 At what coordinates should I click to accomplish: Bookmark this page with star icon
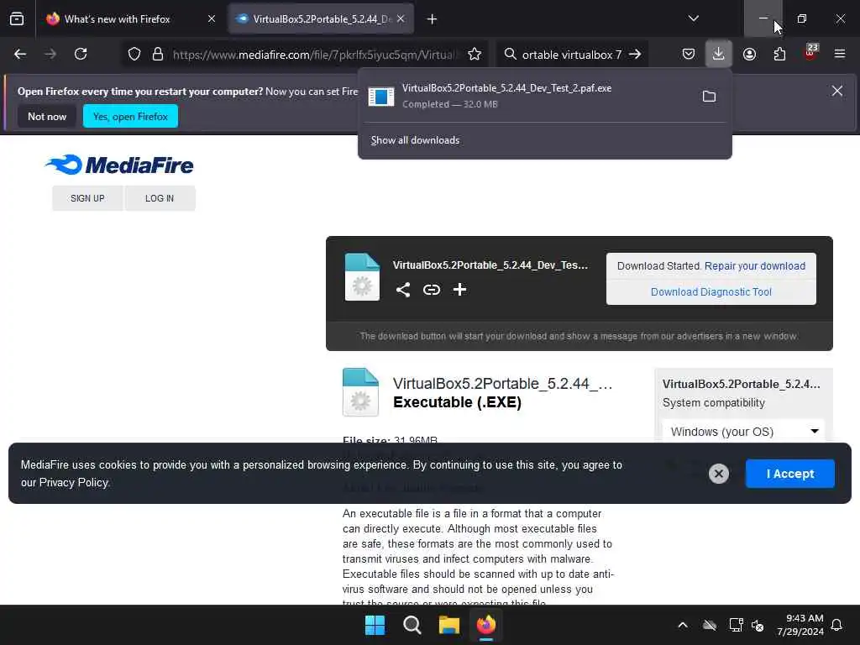[475, 55]
